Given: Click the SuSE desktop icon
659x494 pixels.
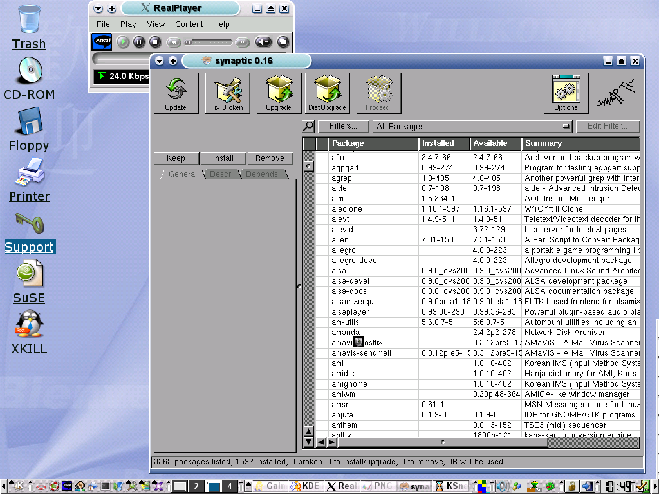Looking at the screenshot, I should (x=30, y=273).
